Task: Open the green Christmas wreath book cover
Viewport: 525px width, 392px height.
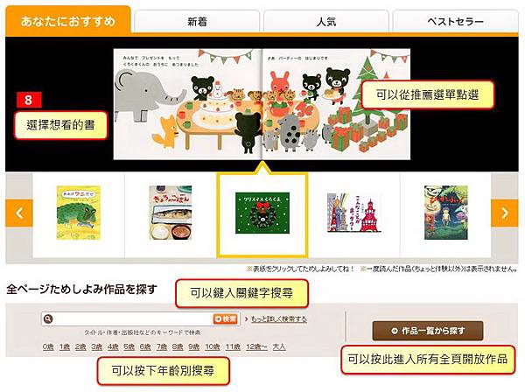Action: point(262,213)
